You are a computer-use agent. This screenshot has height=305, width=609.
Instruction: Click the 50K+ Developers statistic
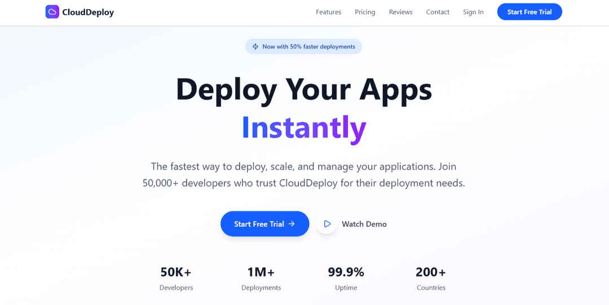[x=176, y=279]
